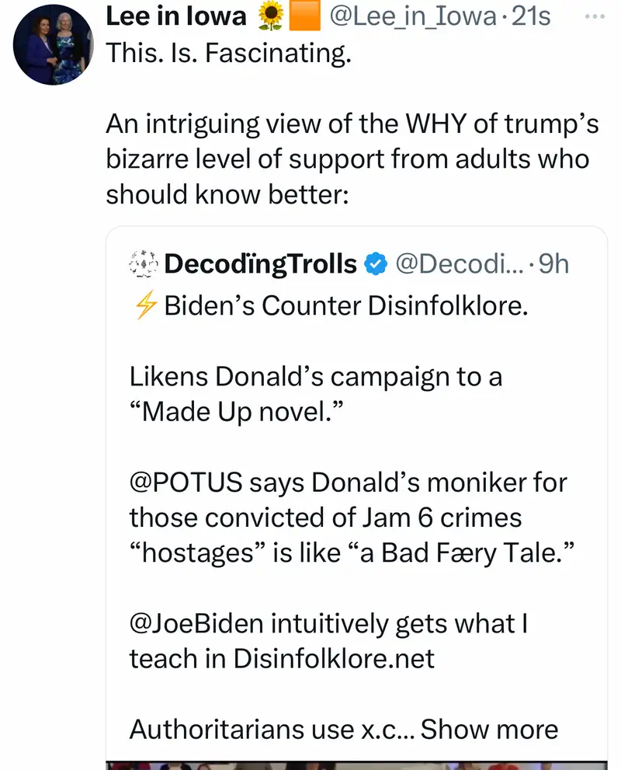The image size is (621, 770).
Task: Open the @POTUS mention
Action: pos(185,483)
